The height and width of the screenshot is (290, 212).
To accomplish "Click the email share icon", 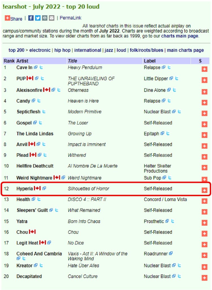I will [x=51, y=18].
